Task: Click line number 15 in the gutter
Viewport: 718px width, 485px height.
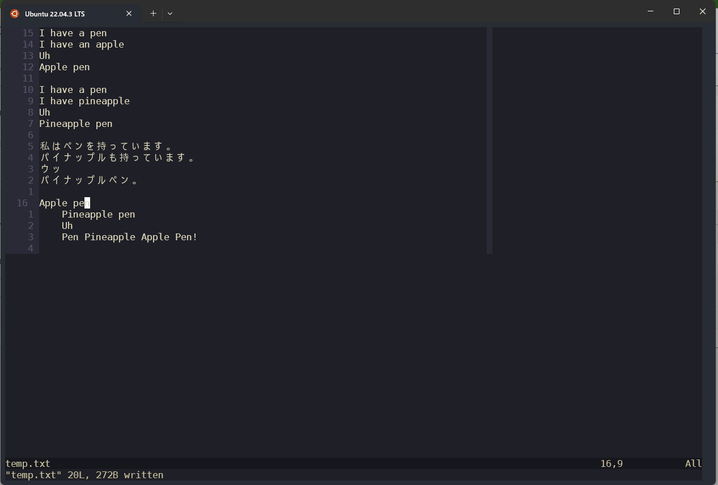Action: click(26, 33)
